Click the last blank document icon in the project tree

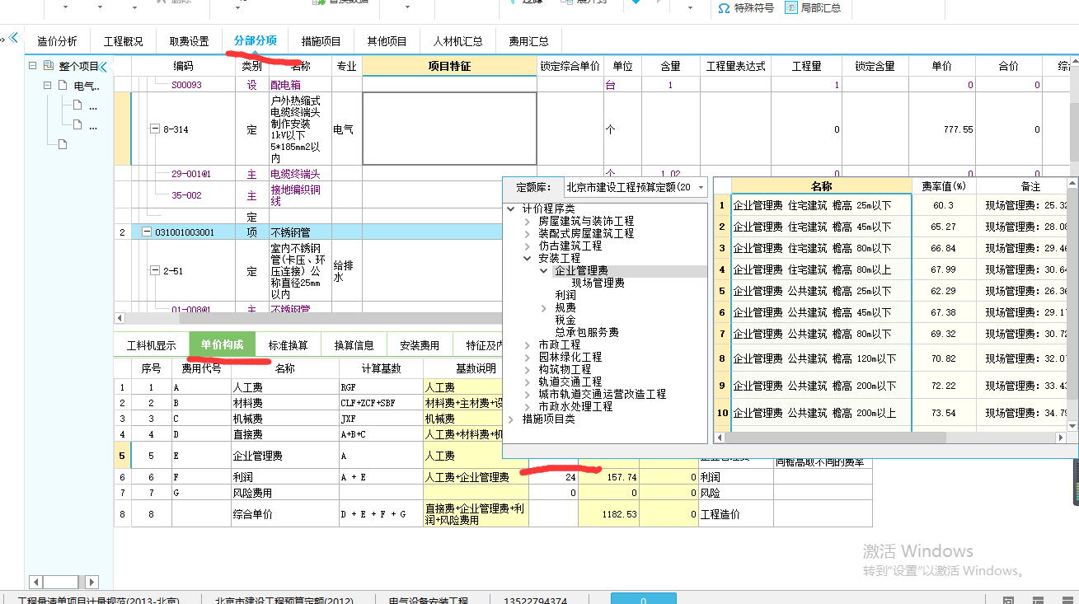pos(63,145)
